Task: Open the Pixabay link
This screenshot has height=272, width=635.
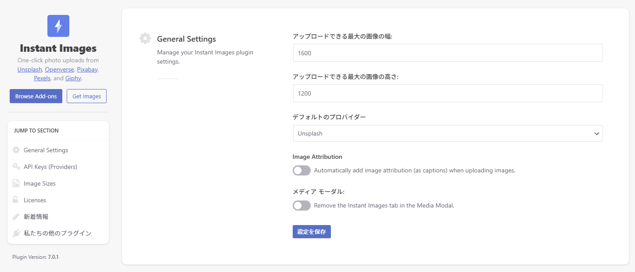Action: [x=87, y=69]
